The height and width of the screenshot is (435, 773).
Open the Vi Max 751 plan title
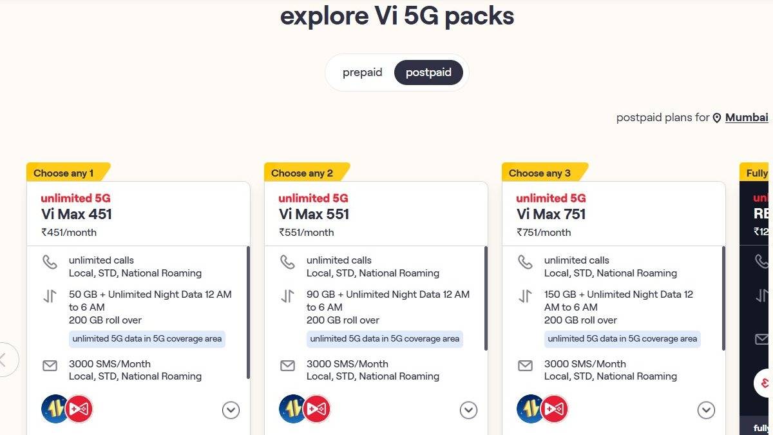click(x=551, y=214)
